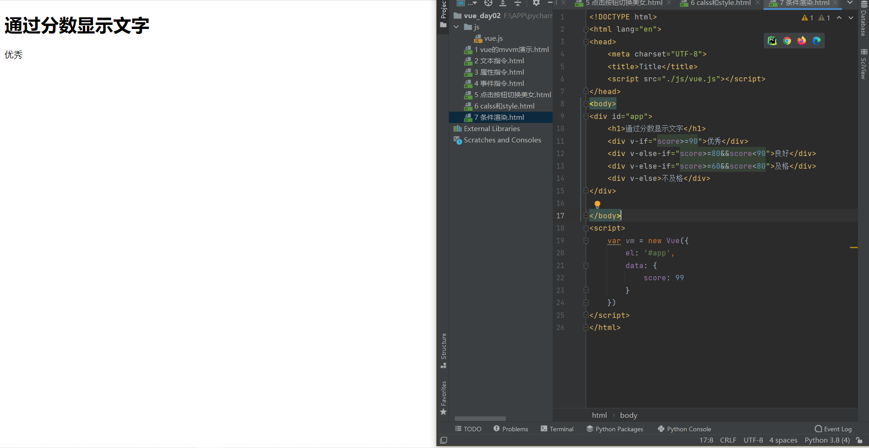Select 6 calss和style.html in project tree
Screen dimensions: 869x448
[499, 106]
